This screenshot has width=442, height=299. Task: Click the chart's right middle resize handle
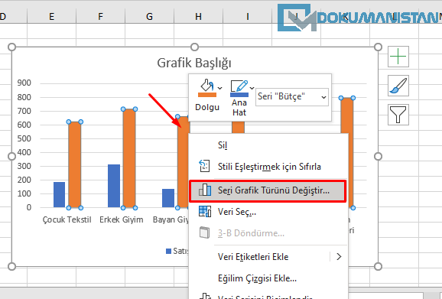[x=378, y=157]
